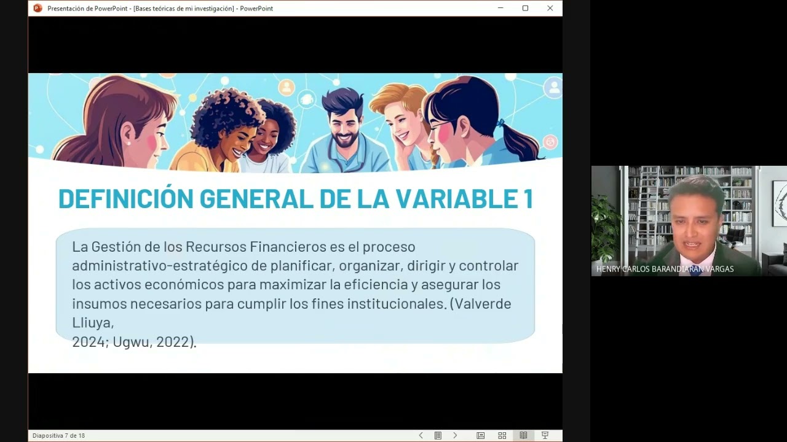Switch to Normal view icon
This screenshot has height=442, width=787.
pos(481,435)
